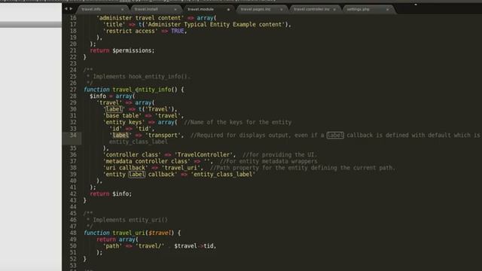Click 'restrict access' key on line 18

130,31
